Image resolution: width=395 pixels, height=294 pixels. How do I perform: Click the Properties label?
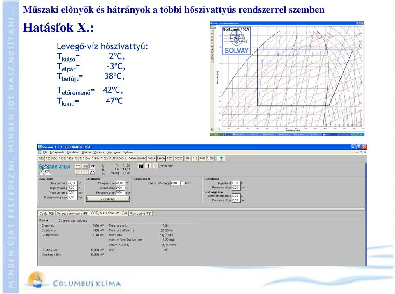[167, 166]
